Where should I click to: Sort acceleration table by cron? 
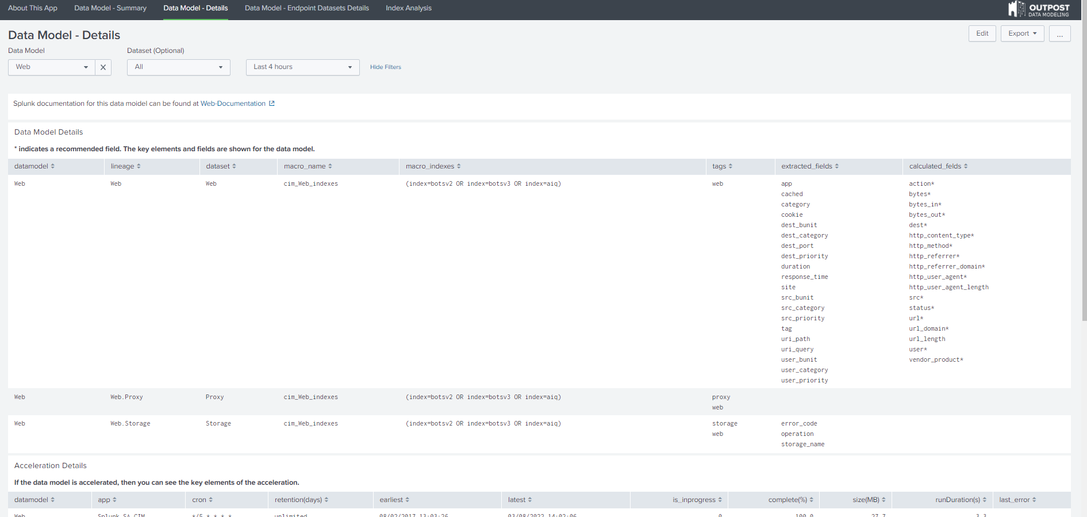[x=202, y=500]
